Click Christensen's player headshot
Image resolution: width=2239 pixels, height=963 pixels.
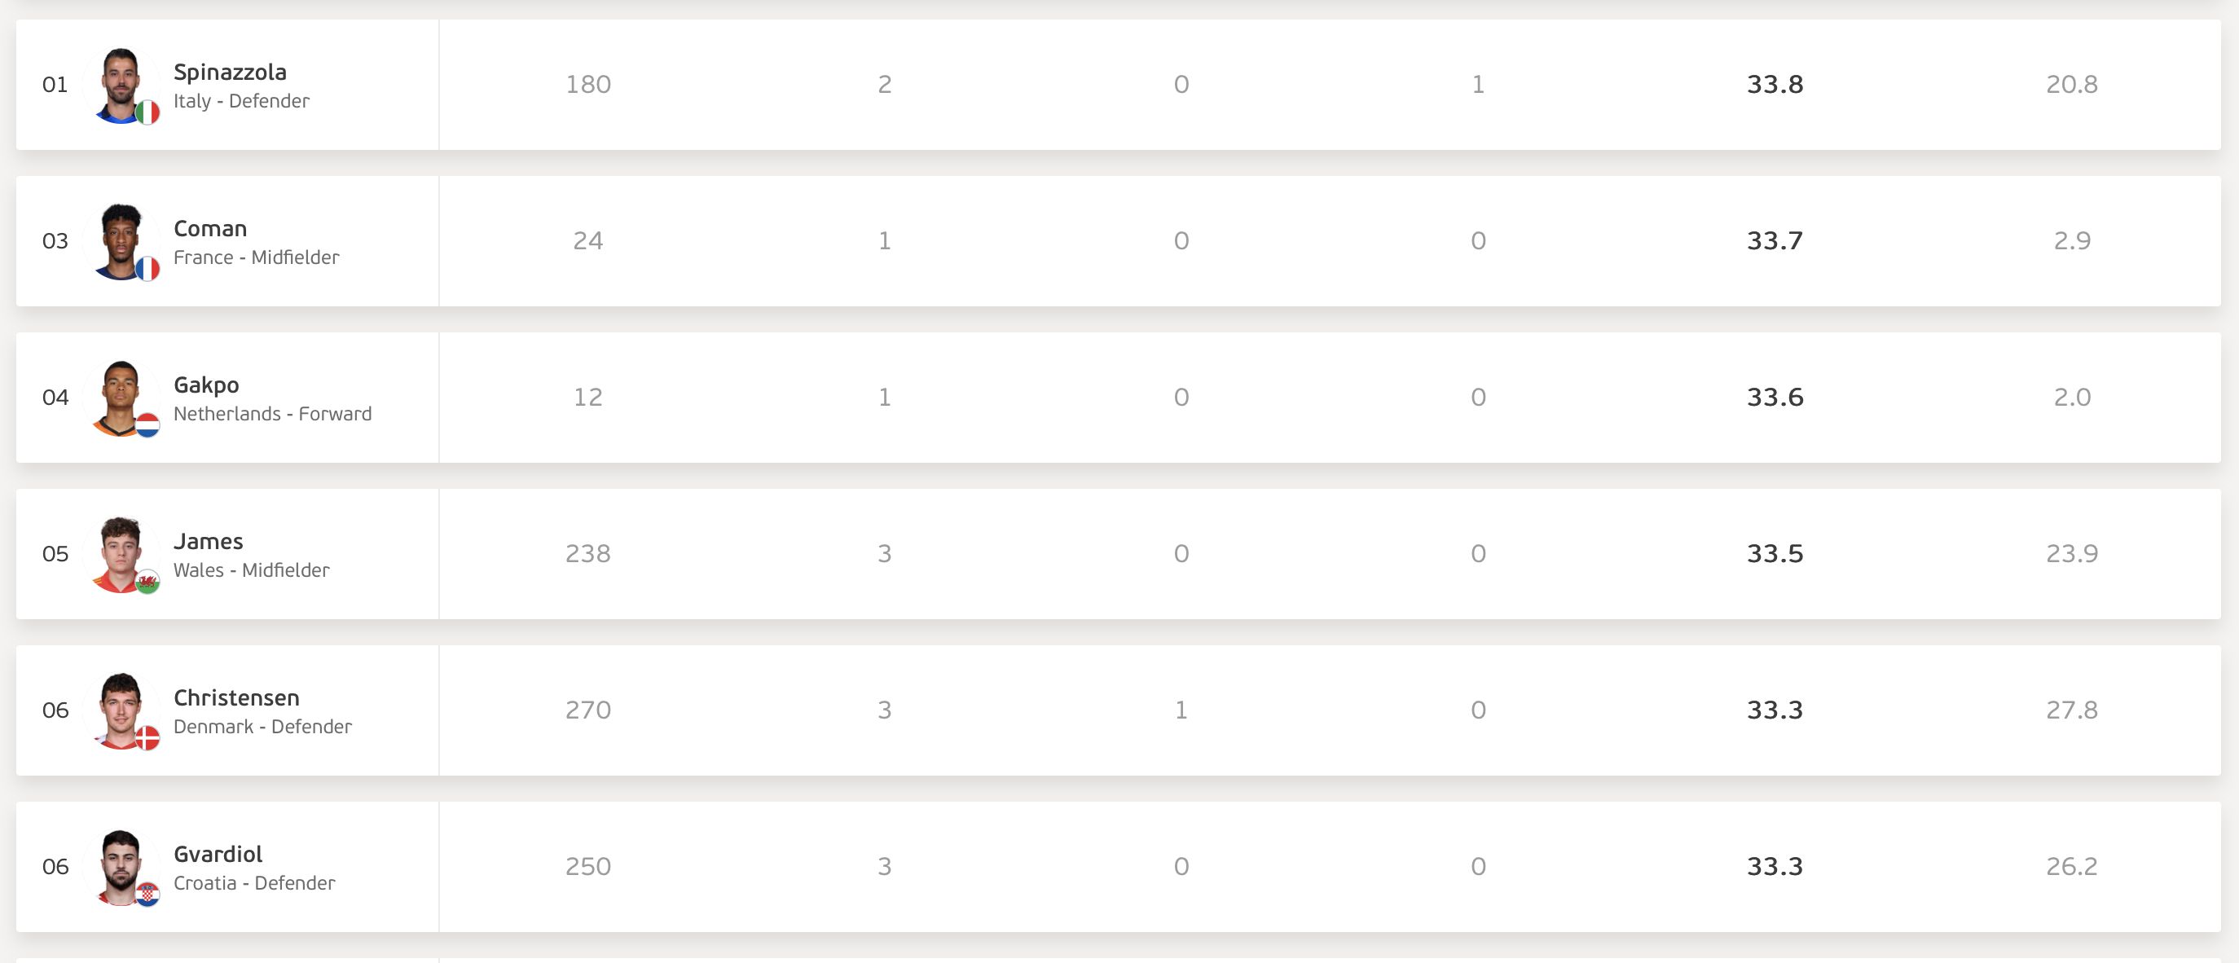click(x=120, y=709)
